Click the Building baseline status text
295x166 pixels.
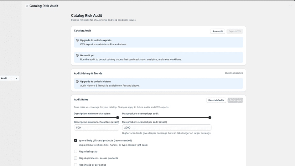[234, 73]
